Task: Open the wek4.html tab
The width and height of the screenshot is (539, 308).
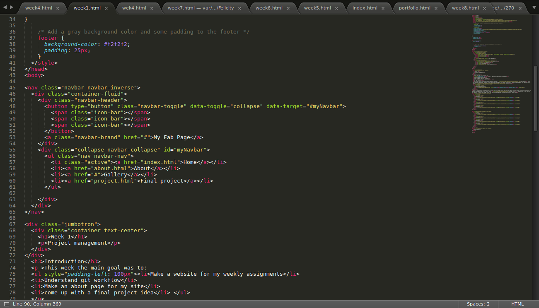Action: tap(134, 8)
